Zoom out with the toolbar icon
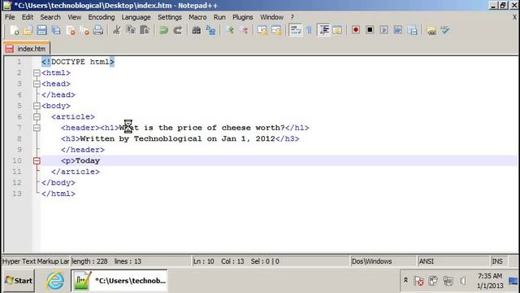 pyautogui.click(x=244, y=30)
